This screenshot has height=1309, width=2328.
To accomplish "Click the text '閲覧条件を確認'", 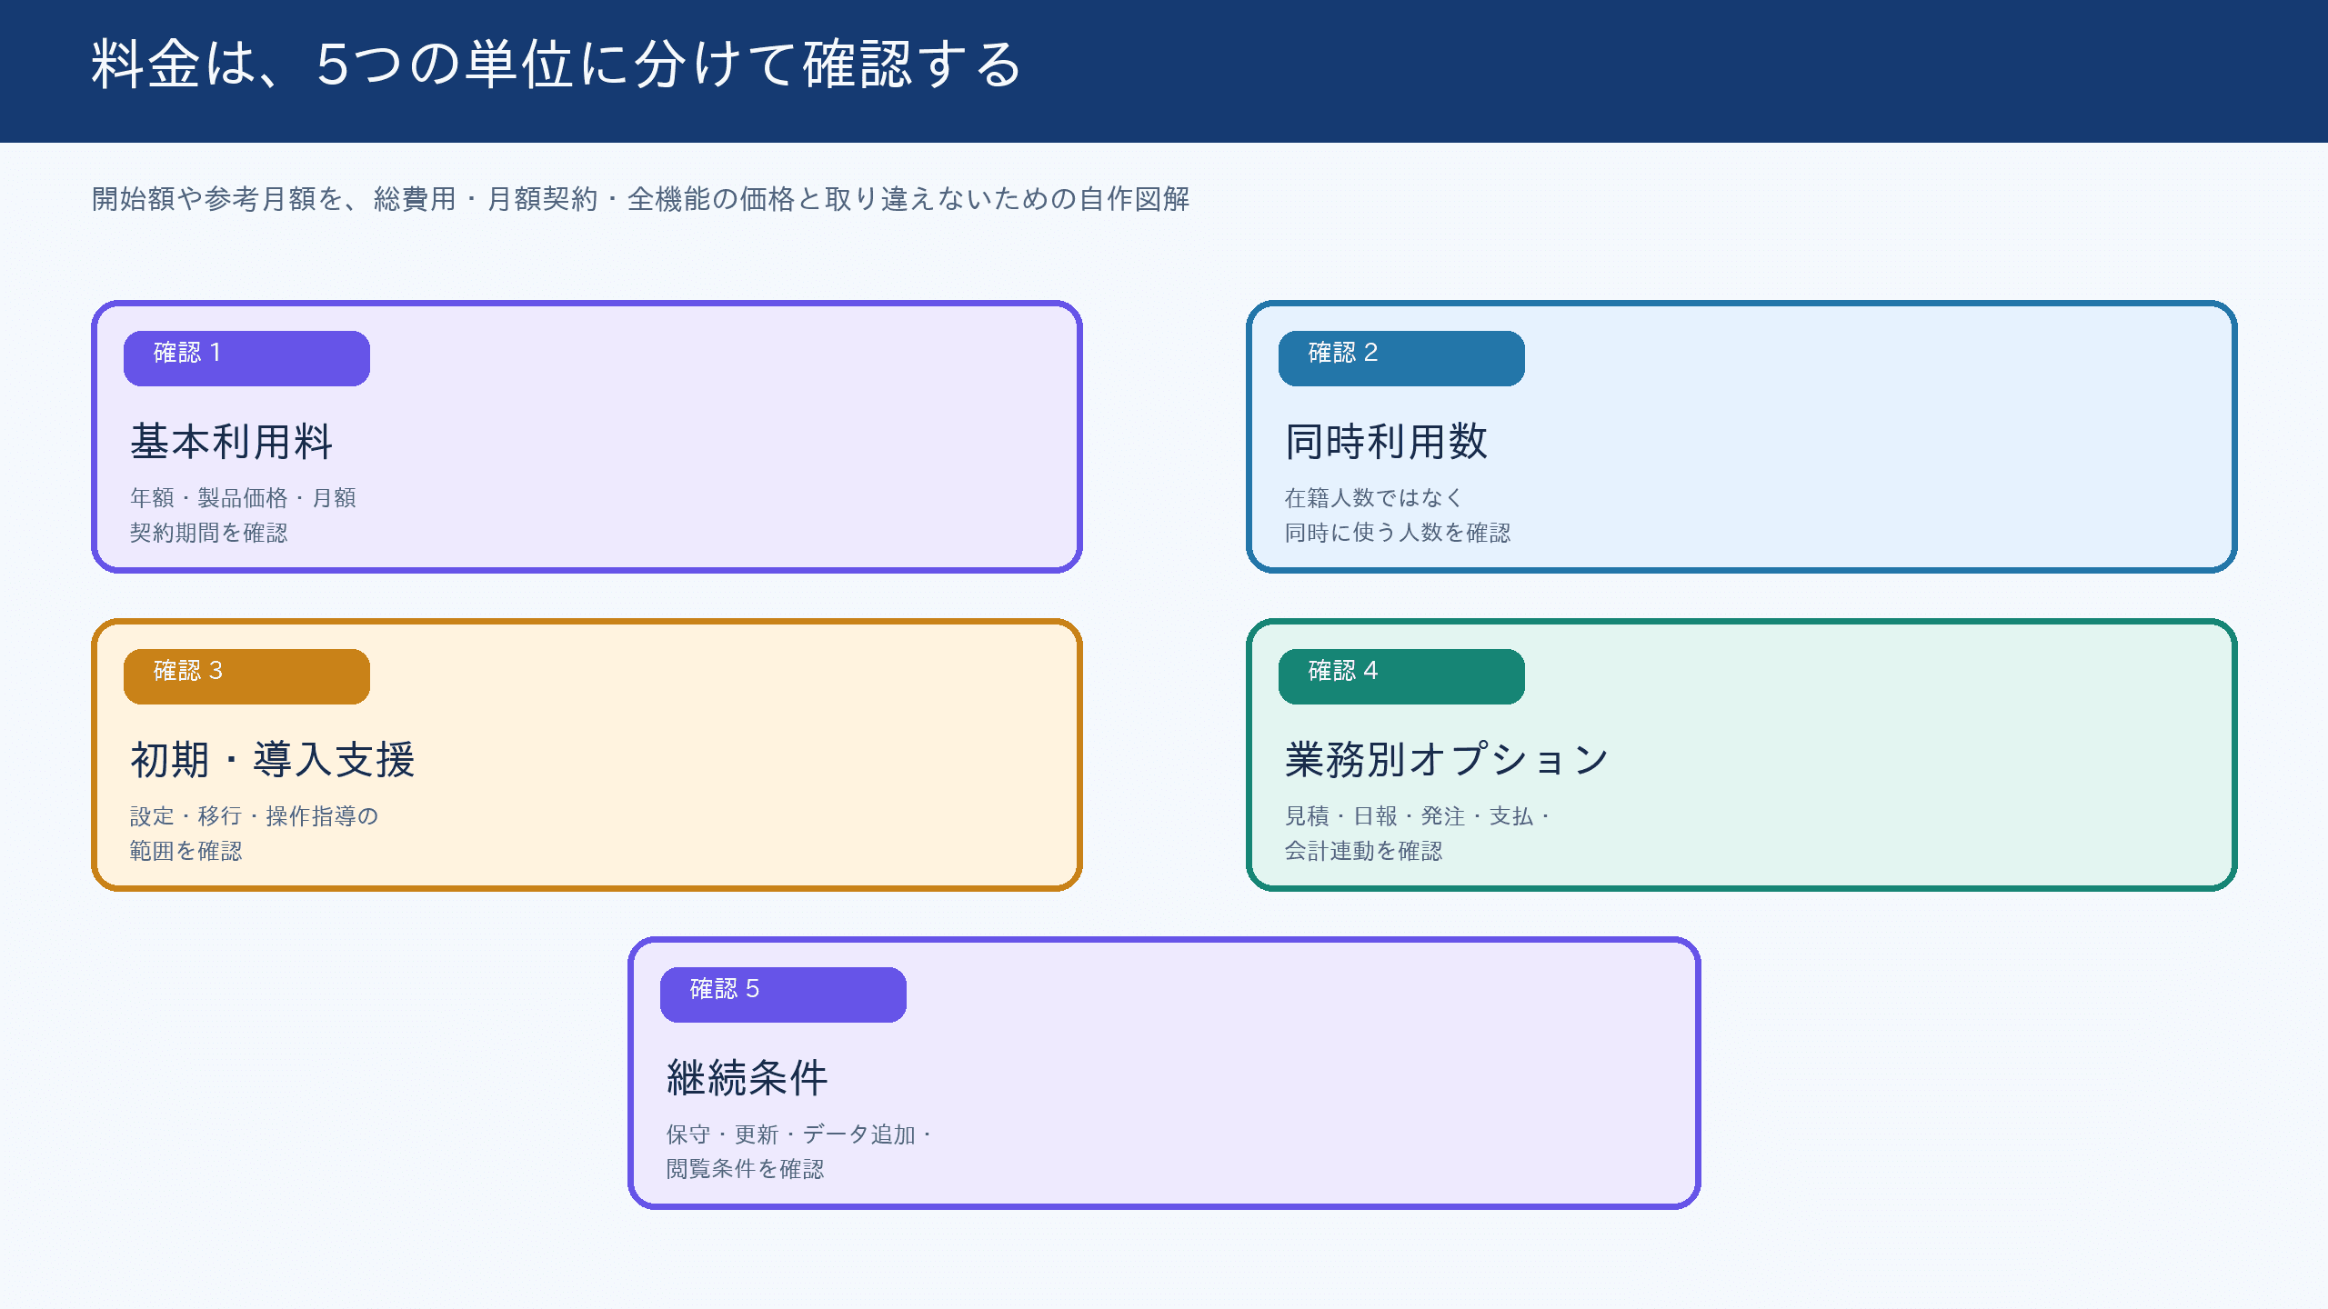I will pos(746,1169).
